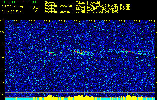Click the 0.7 kHz axis label
This screenshot has width=157, height=100.
pos(2,82)
